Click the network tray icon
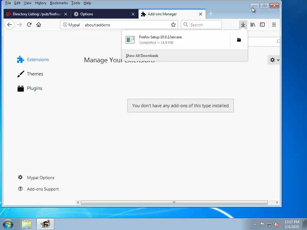This screenshot has height=230, width=307. [x=270, y=224]
